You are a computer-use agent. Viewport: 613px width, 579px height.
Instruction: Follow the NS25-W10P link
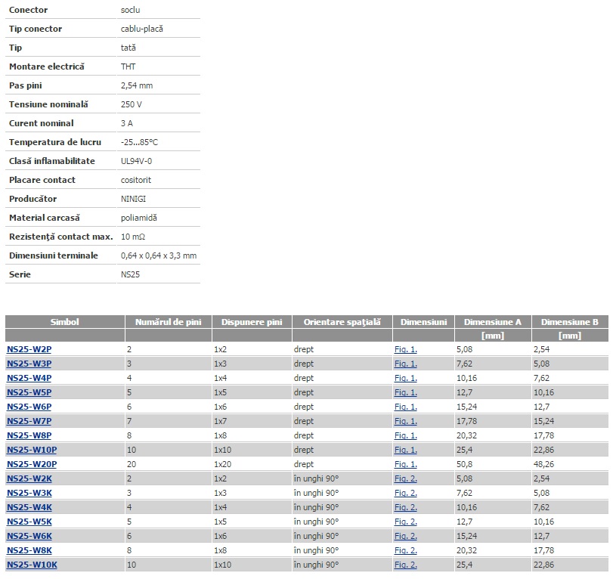[x=31, y=450]
